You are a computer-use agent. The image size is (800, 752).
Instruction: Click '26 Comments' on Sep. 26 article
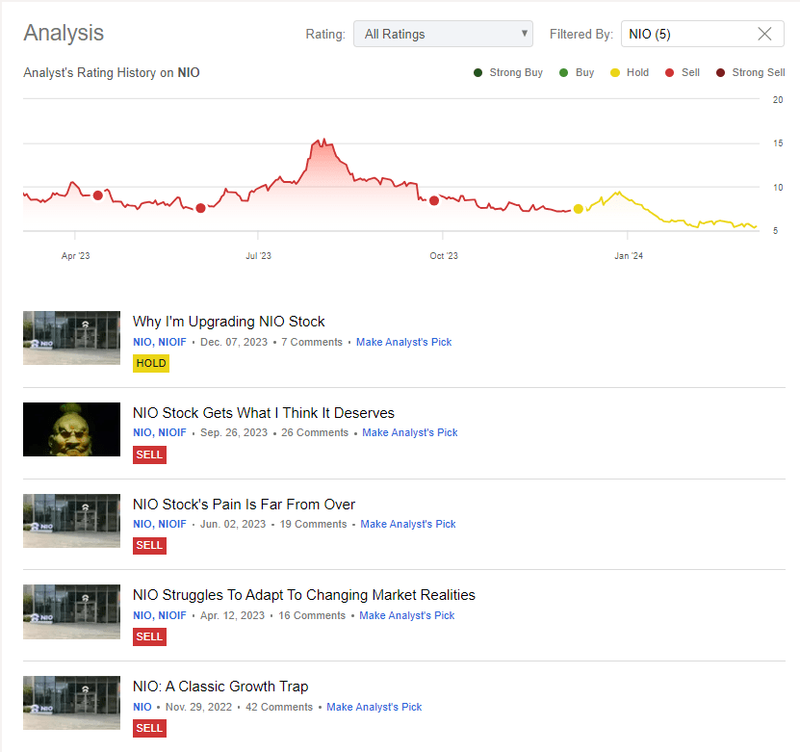(315, 432)
